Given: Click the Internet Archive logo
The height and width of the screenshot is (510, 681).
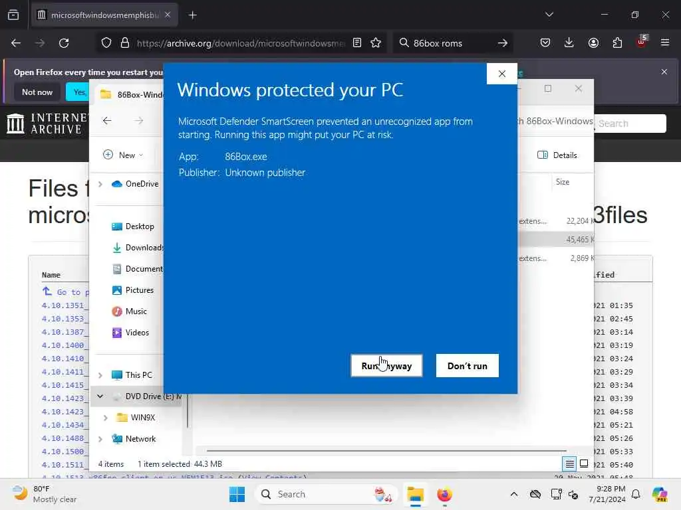Looking at the screenshot, I should (47, 124).
